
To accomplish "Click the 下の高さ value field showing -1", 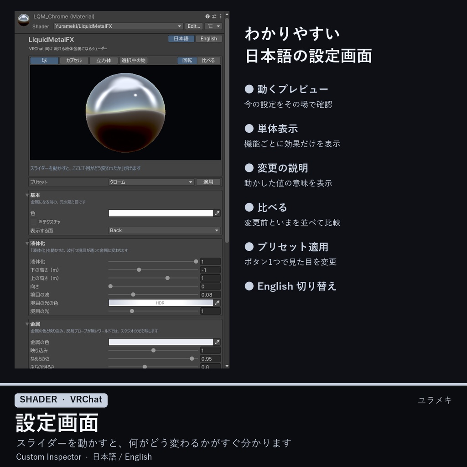I will (210, 270).
